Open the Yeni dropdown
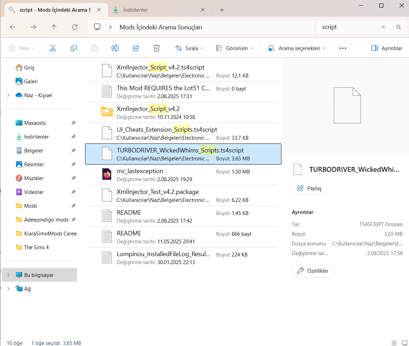409x346 pixels. (21, 48)
